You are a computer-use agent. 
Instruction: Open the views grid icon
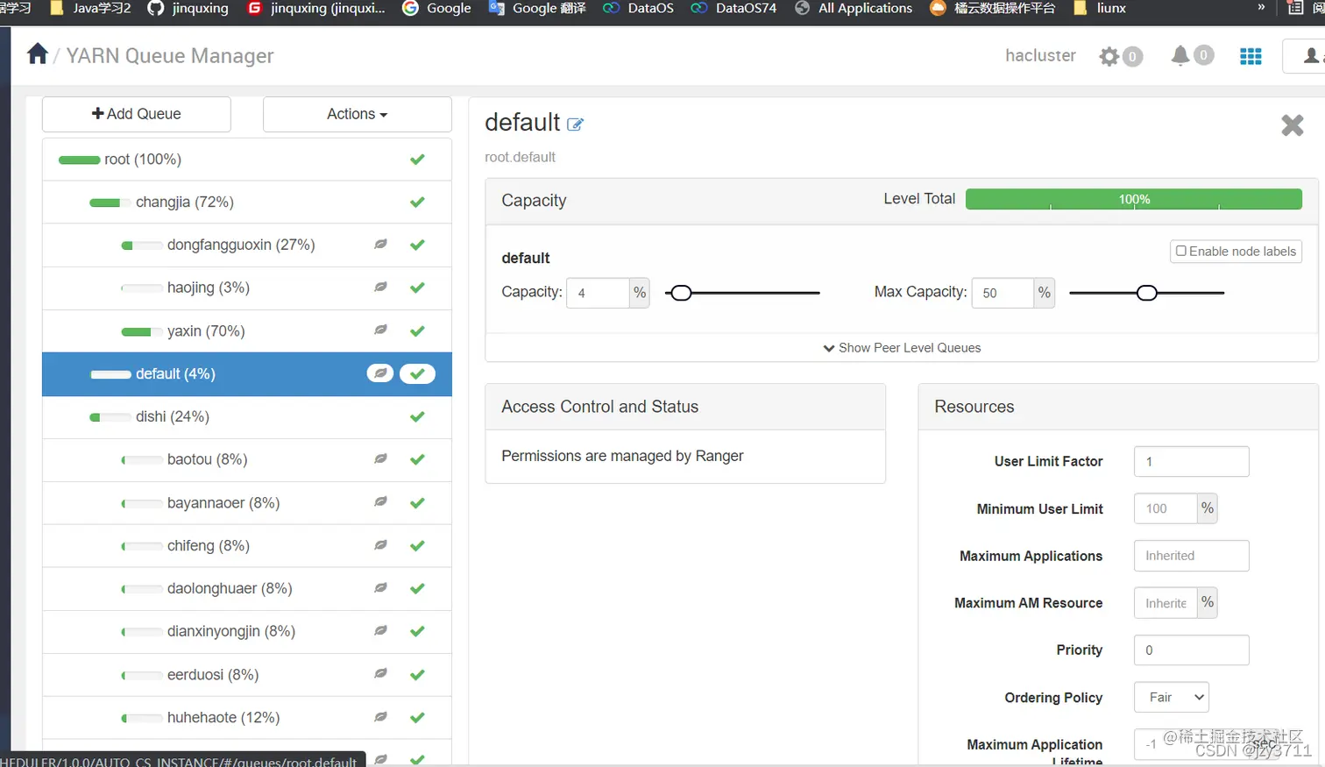pyautogui.click(x=1251, y=56)
